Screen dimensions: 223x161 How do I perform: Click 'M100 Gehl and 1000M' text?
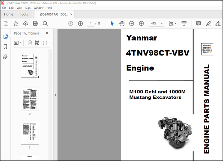[x=157, y=91]
